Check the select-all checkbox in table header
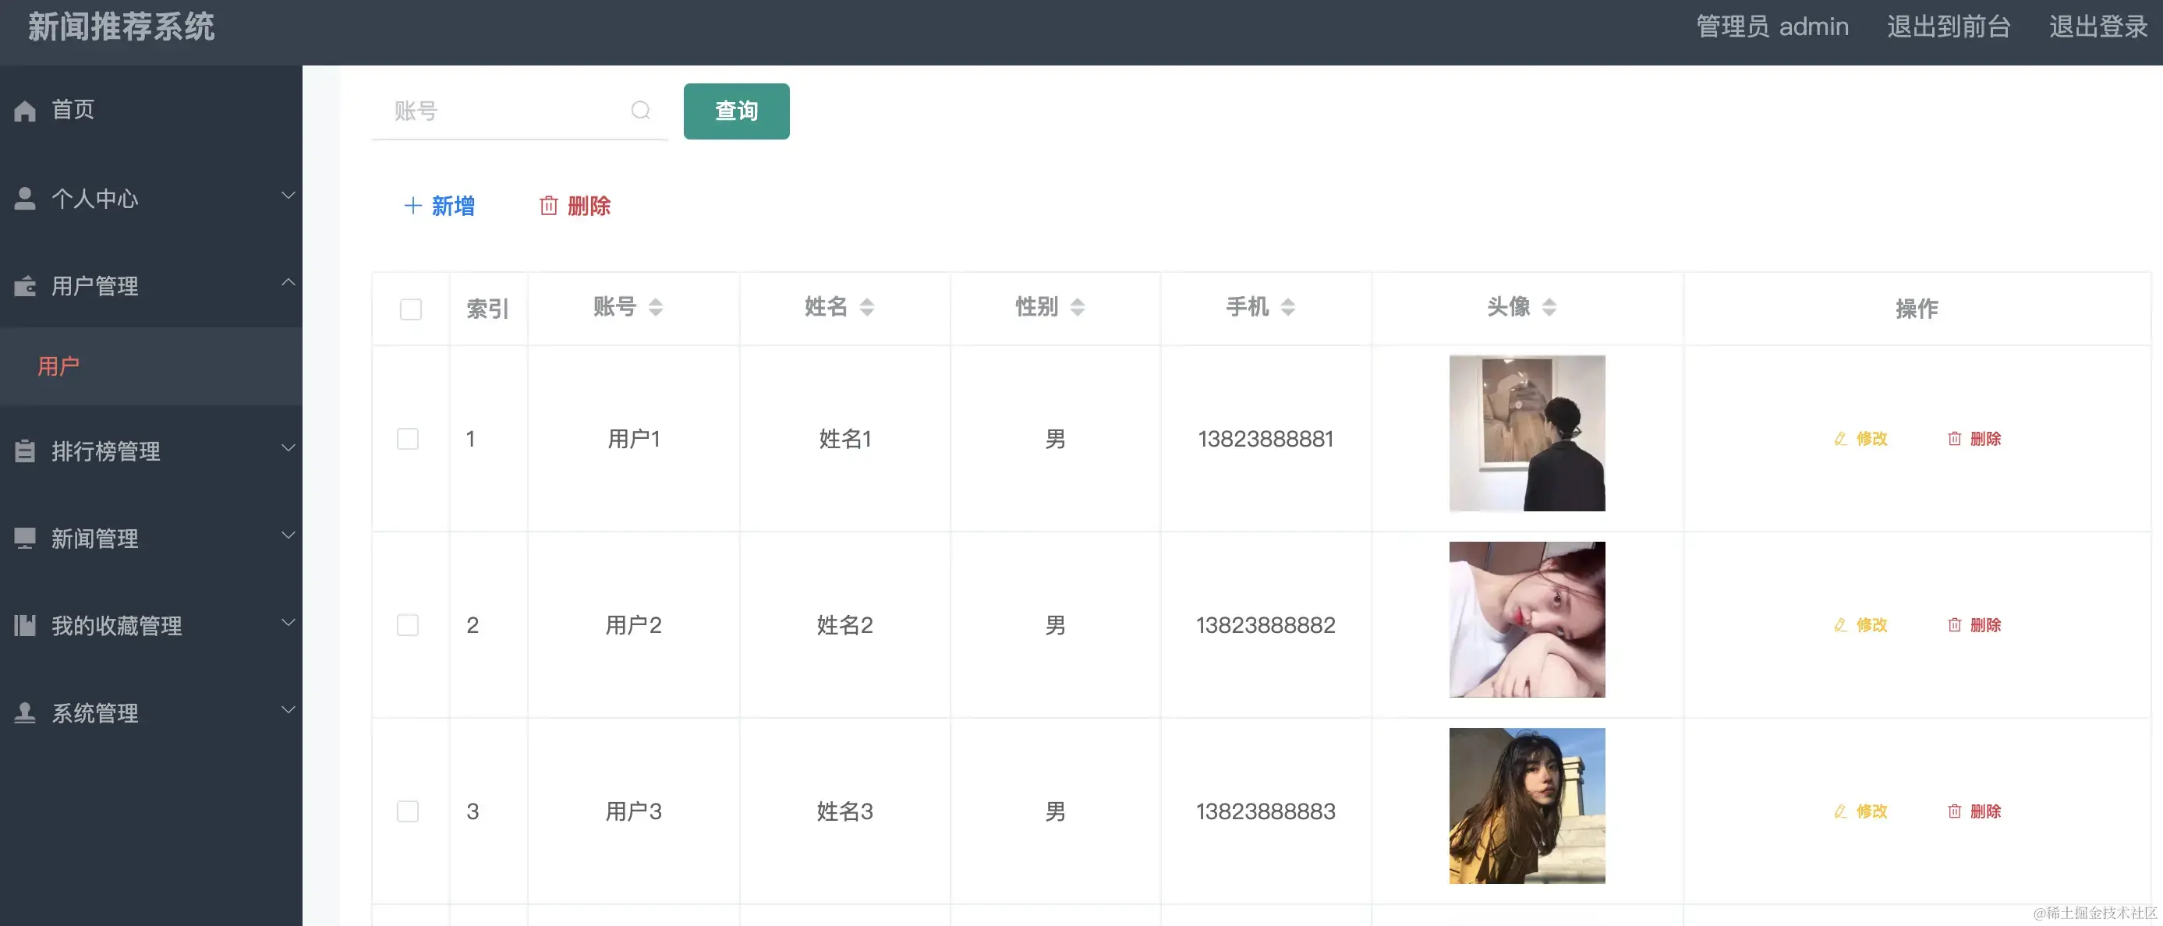Viewport: 2163px width, 926px height. point(412,309)
